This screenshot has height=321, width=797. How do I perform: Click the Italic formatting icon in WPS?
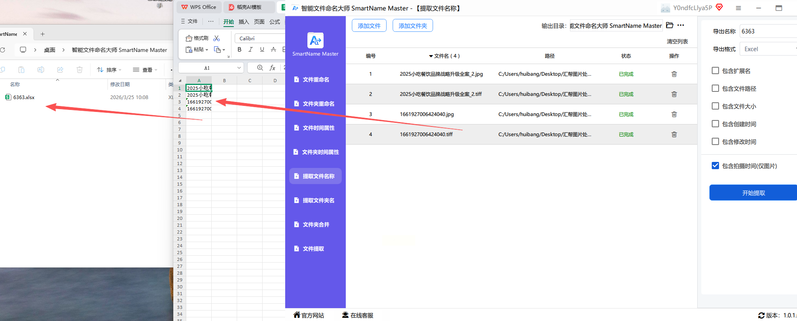[x=250, y=50]
